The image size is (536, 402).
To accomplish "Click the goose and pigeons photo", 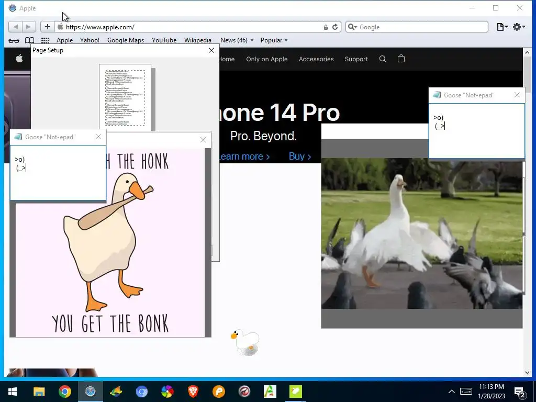I will coord(422,233).
